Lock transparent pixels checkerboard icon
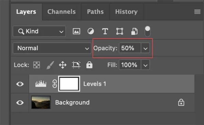This screenshot has height=125, width=204. (37, 65)
